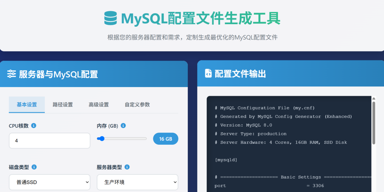Click the CPU核数 label
The height and width of the screenshot is (192, 384).
point(19,126)
